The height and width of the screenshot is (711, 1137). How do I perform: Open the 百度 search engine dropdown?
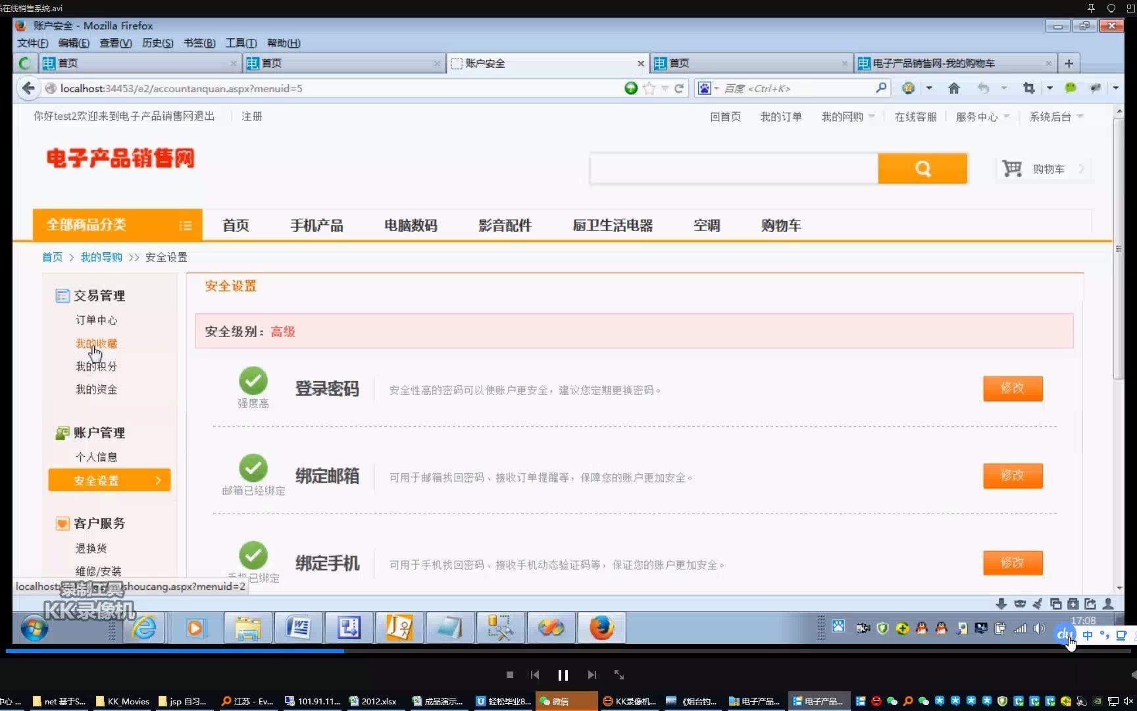click(718, 88)
